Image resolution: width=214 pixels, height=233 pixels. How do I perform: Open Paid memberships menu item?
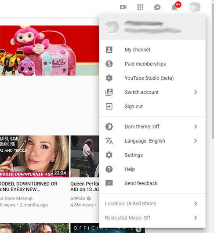152,64
